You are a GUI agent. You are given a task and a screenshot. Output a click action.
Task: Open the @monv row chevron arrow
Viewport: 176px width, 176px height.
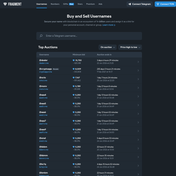pyautogui.click(x=138, y=88)
